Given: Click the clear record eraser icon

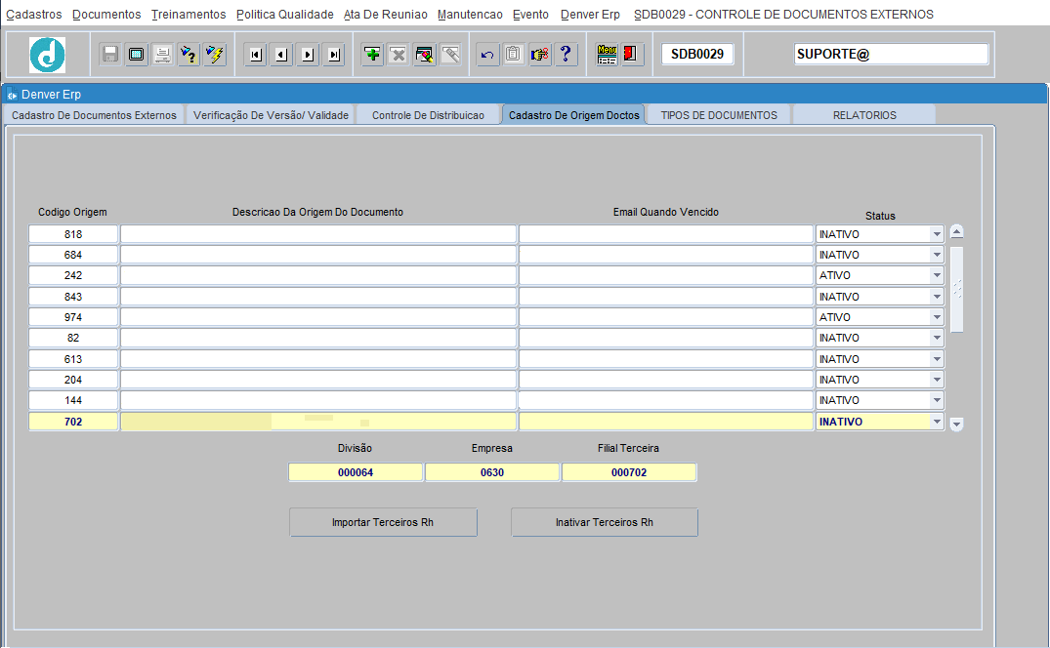Looking at the screenshot, I should click(x=425, y=55).
